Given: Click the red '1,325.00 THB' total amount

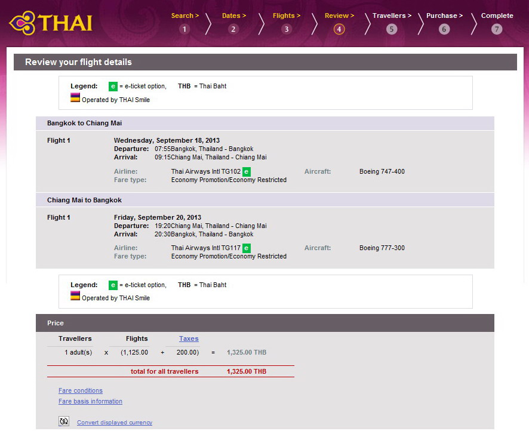Looking at the screenshot, I should click(247, 371).
